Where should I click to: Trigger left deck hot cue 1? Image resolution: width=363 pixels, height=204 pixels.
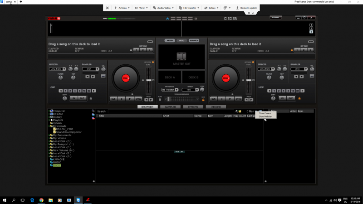coord(136,50)
